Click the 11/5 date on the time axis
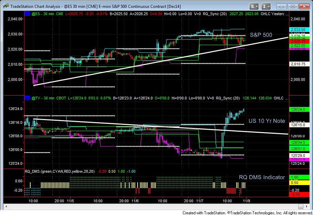 pos(70,201)
